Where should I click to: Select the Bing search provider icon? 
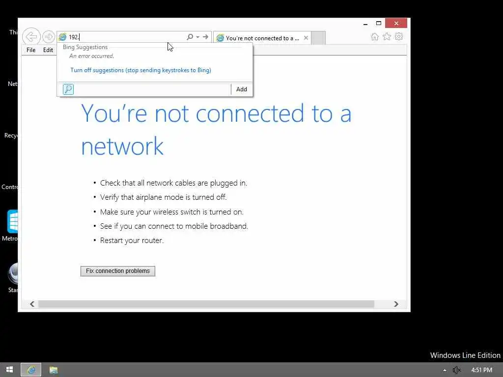(68, 89)
